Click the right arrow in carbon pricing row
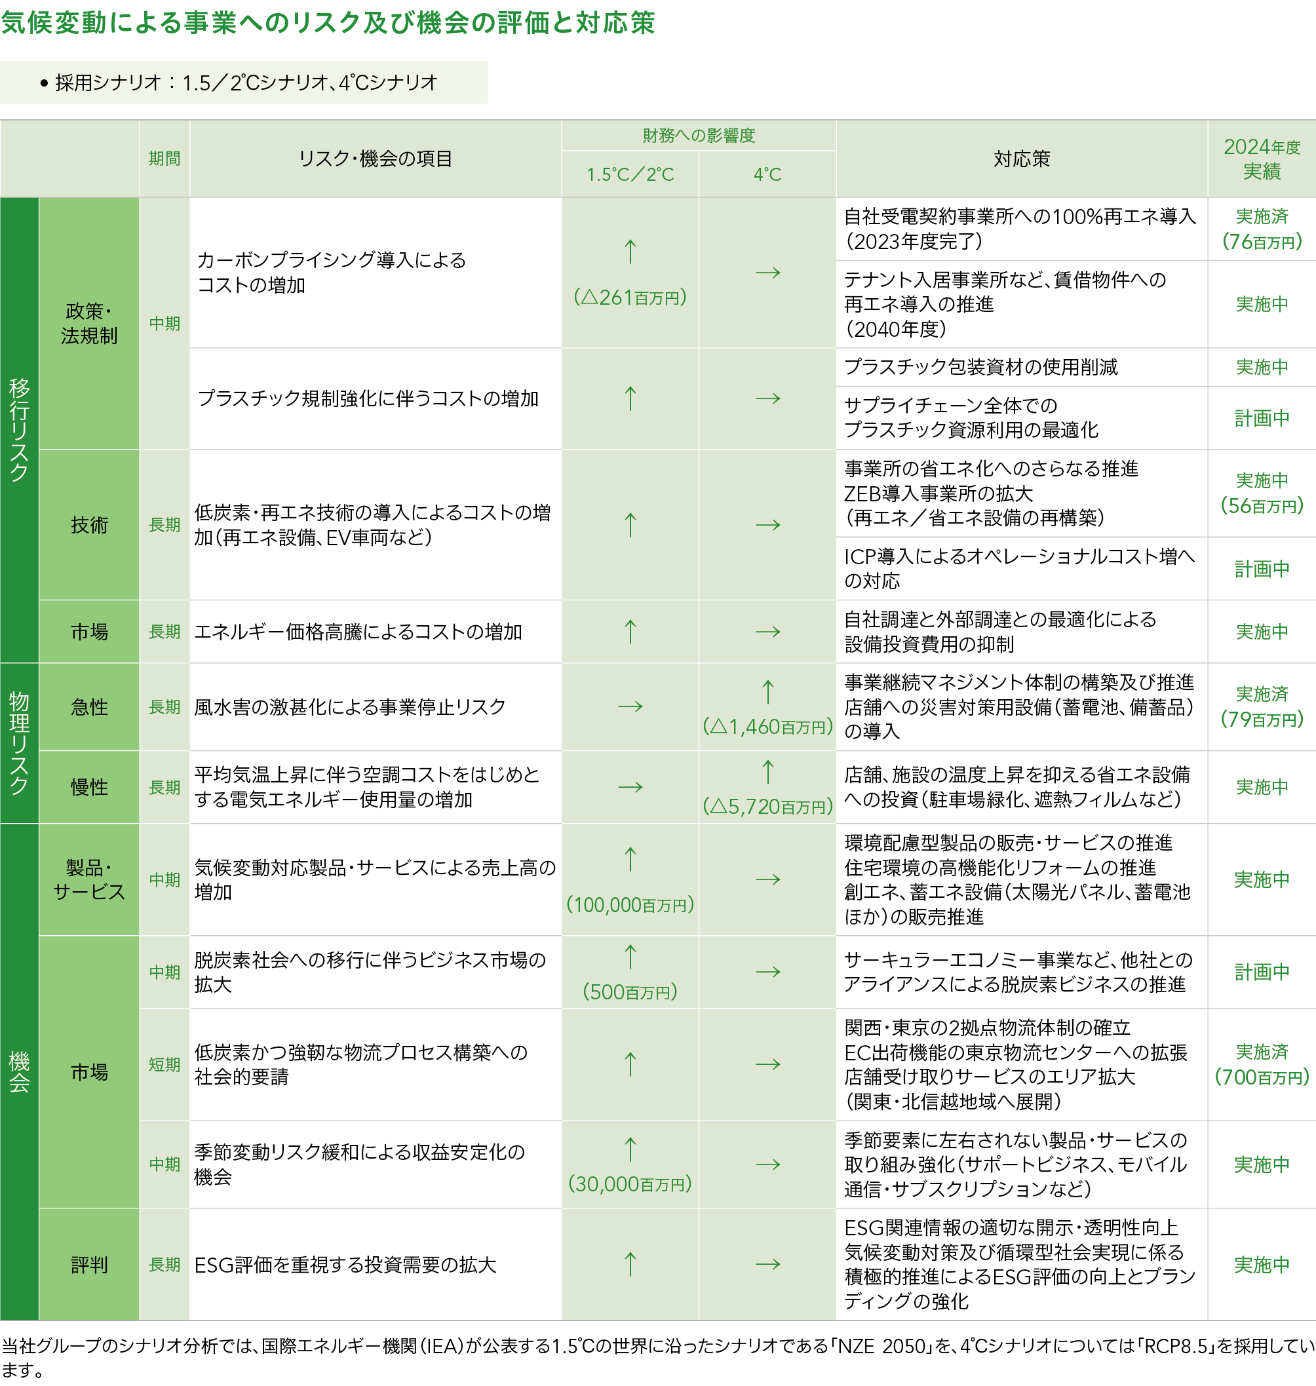This screenshot has width=1316, height=1386. click(x=767, y=272)
